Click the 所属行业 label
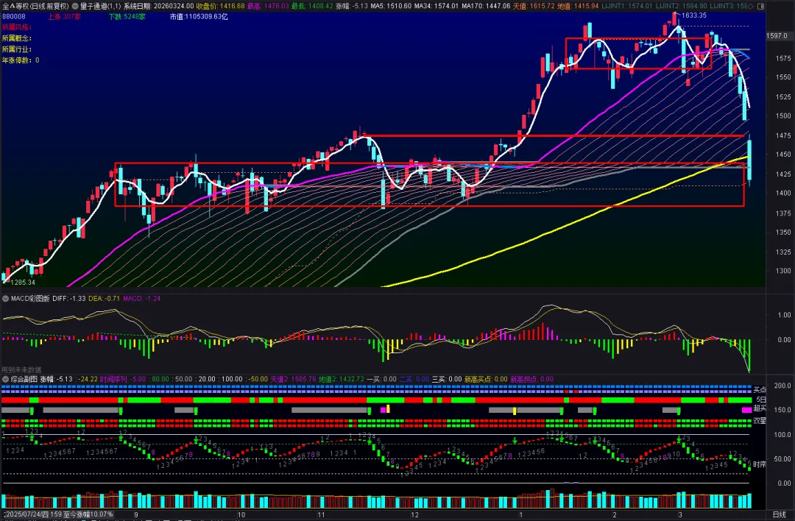 click(17, 49)
